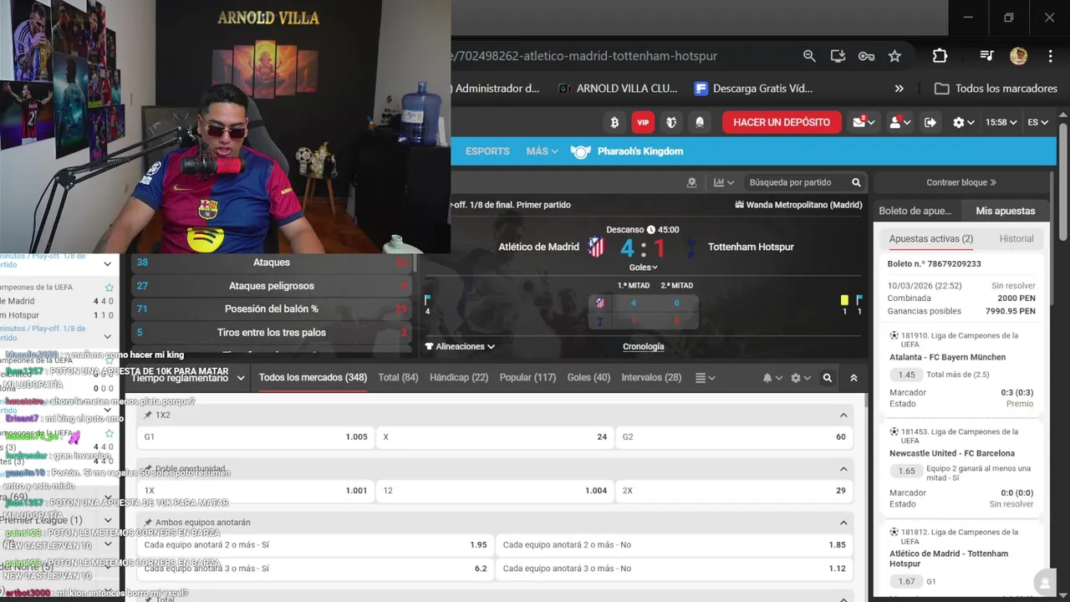Open the Chrome three-dot menu
This screenshot has width=1070, height=602.
click(x=1050, y=56)
